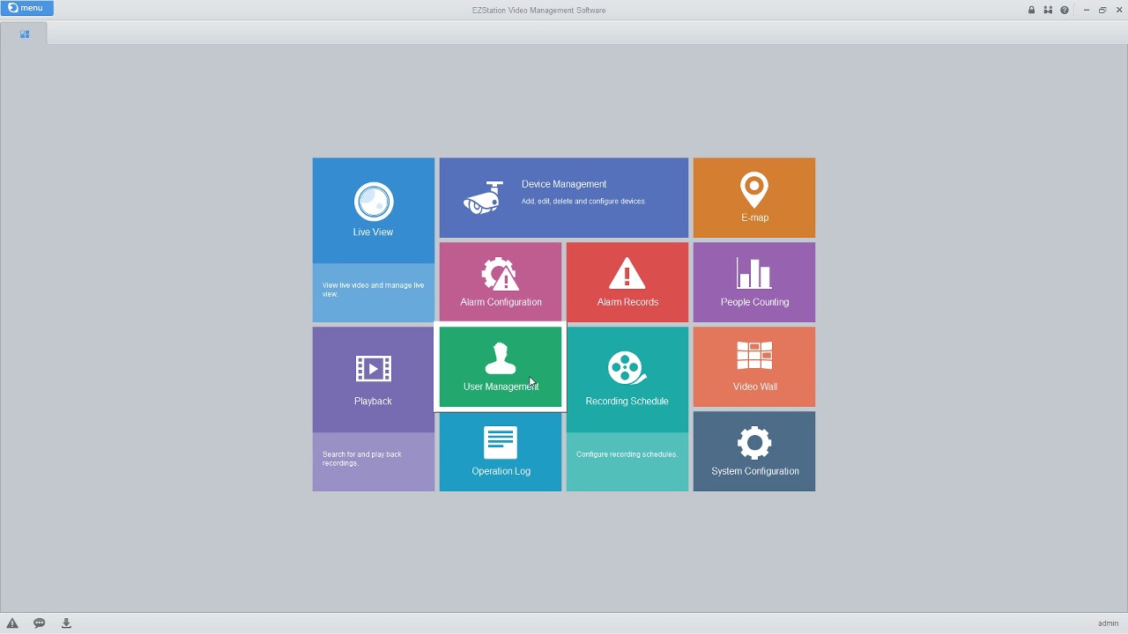This screenshot has height=634, width=1128.
Task: Open the menu dropdown button
Action: click(27, 8)
